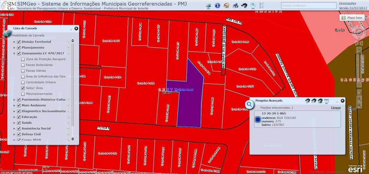Open the paint palette draw tool

[226, 6]
